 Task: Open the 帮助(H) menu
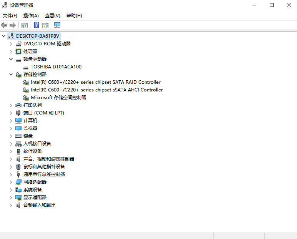74,16
